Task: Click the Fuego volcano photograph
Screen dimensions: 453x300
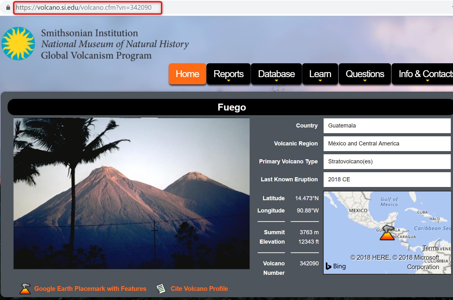Action: tap(131, 193)
